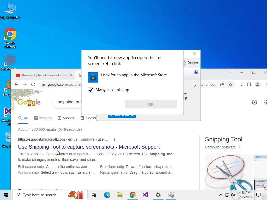Screen dimensions: 267x200
Task: Select the All results tab
Action: pos(23,118)
